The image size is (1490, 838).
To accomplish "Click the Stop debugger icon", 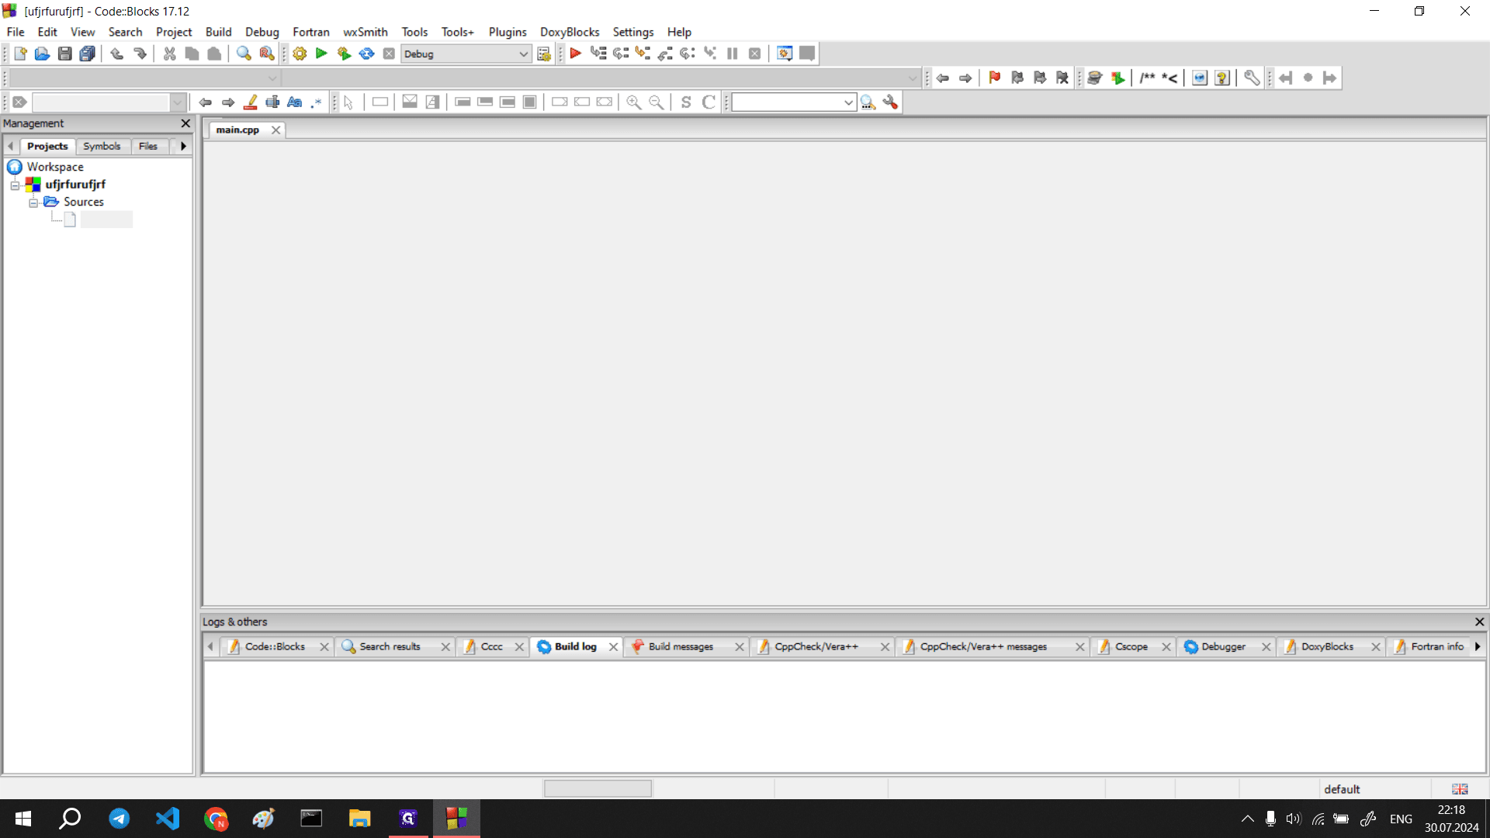I will pyautogui.click(x=754, y=54).
